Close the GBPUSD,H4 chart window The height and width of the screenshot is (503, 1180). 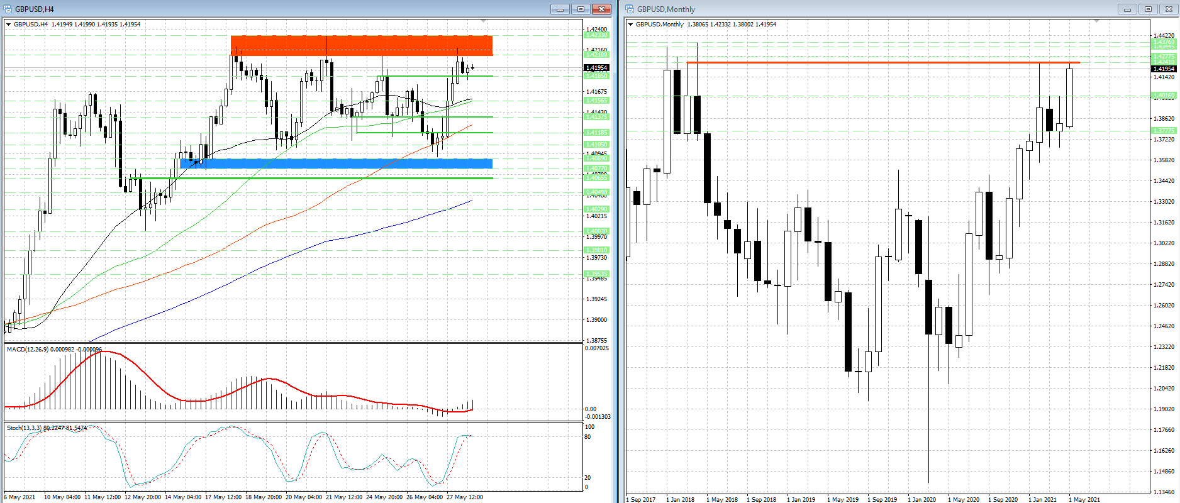(602, 9)
